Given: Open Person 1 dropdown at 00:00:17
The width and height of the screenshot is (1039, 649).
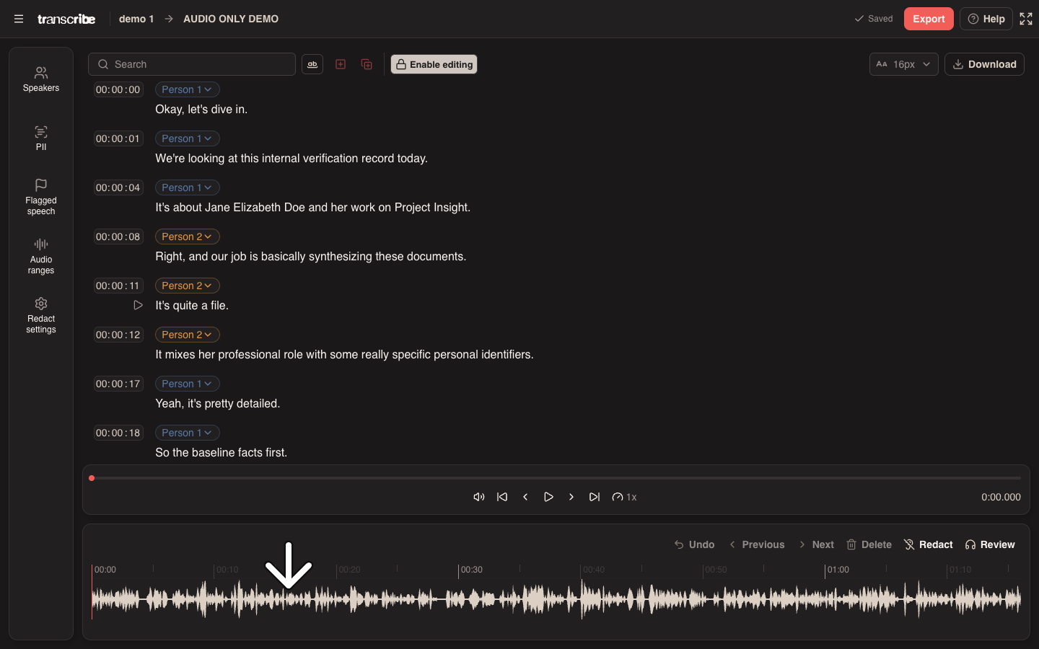Looking at the screenshot, I should tap(187, 384).
